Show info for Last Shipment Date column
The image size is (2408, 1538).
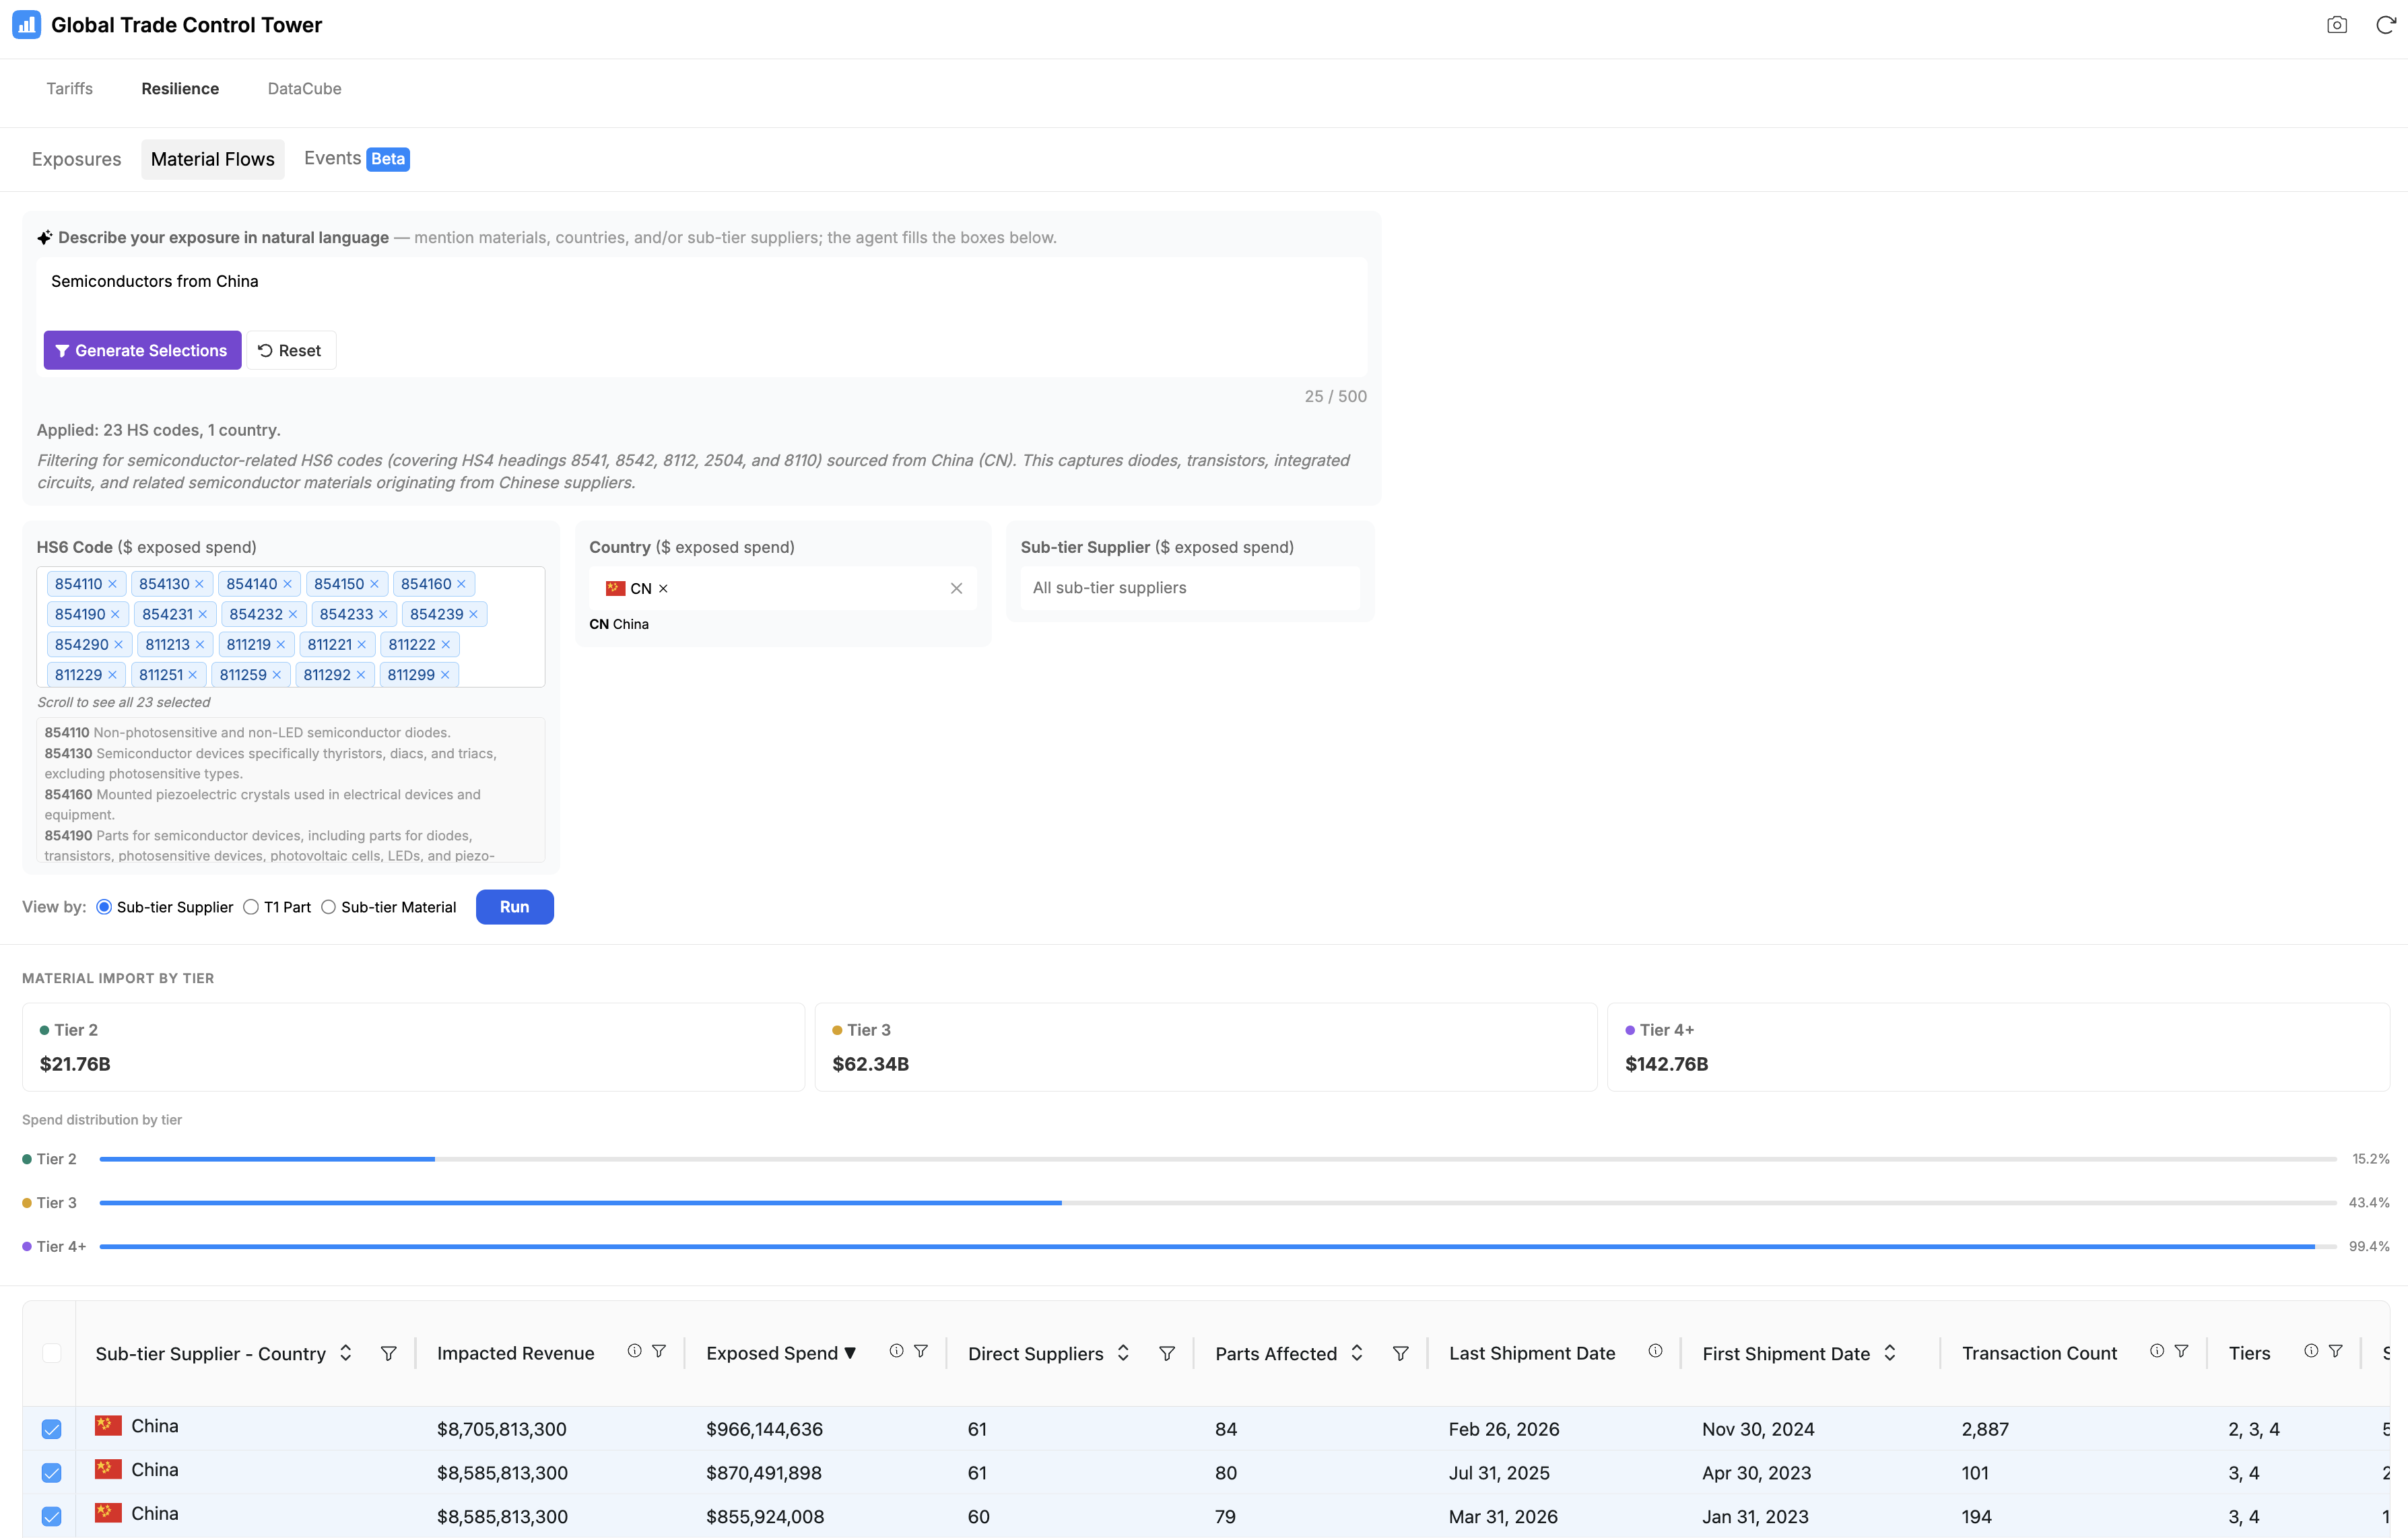(x=1656, y=1351)
